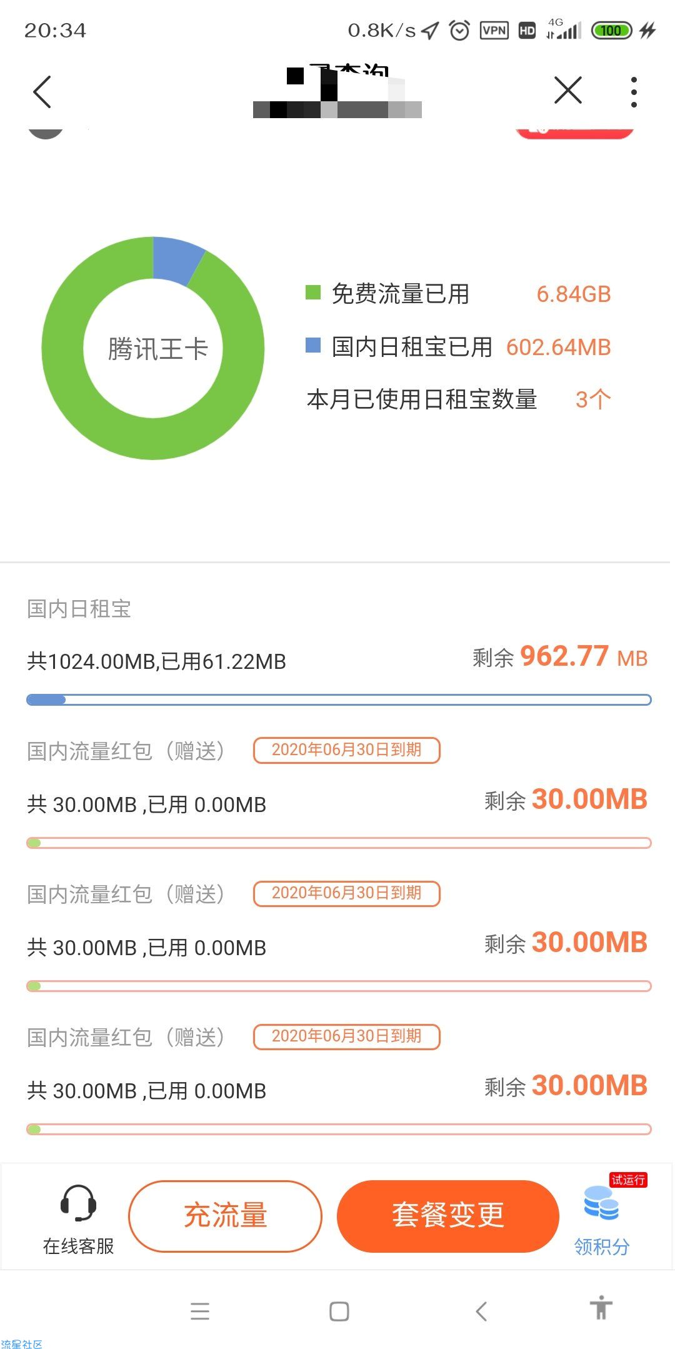Tap the back arrow in the header
675x1349 pixels.
42,92
